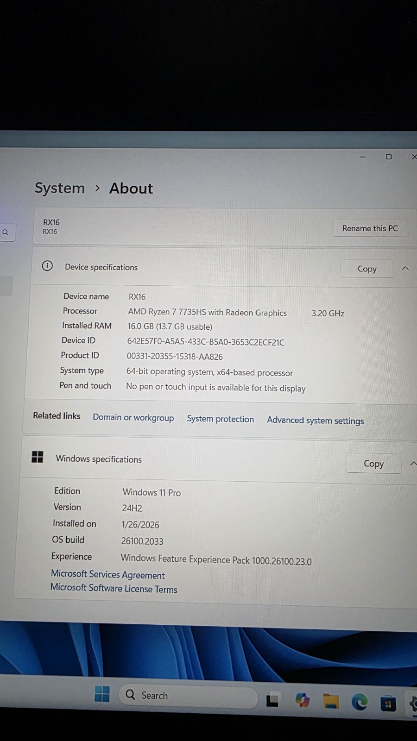Launch Copilot from the taskbar

coord(303,700)
